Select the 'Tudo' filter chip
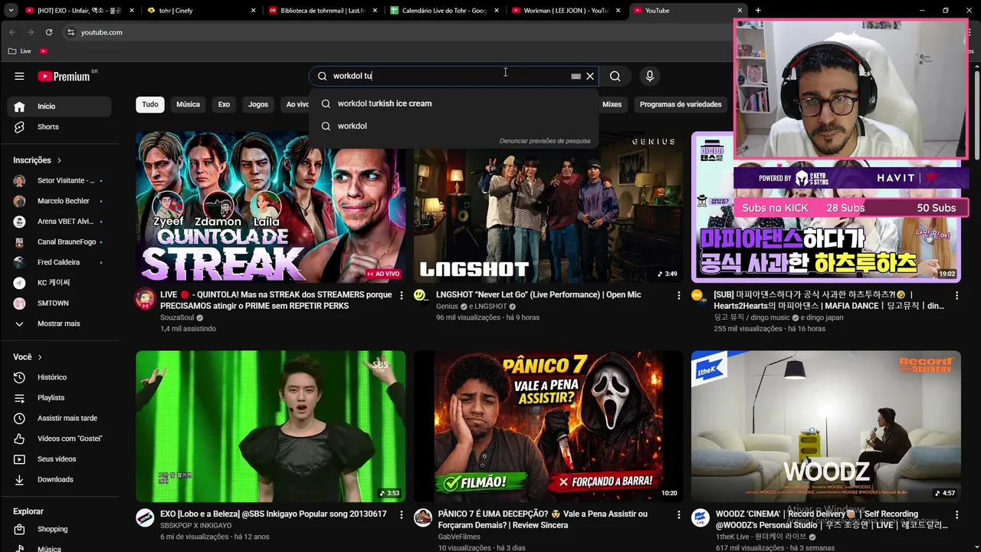 pyautogui.click(x=150, y=104)
